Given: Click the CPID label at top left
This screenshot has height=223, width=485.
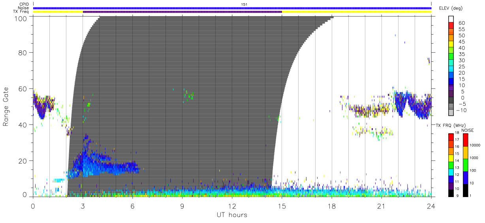Looking at the screenshot, I should pyautogui.click(x=24, y=4).
